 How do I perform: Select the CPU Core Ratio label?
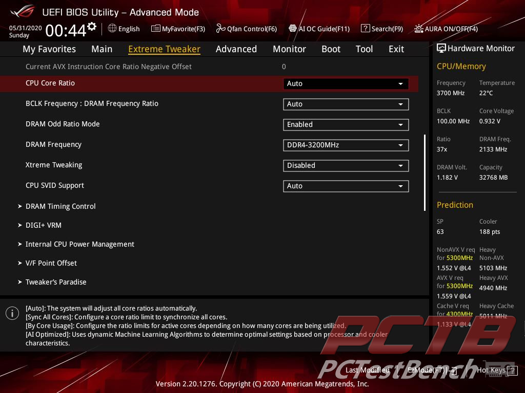tap(50, 83)
